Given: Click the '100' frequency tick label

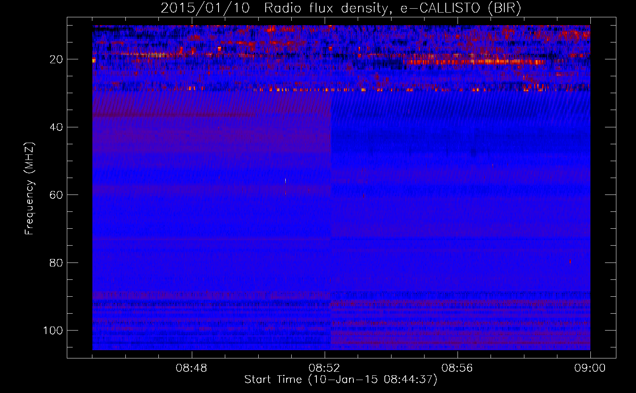Looking at the screenshot, I should tap(53, 331).
